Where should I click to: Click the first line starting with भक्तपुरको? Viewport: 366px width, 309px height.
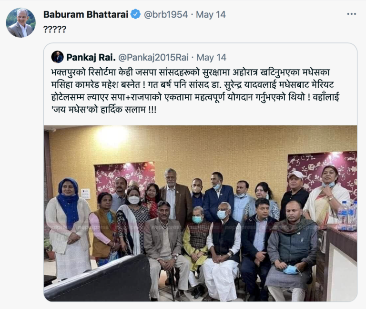(x=190, y=72)
